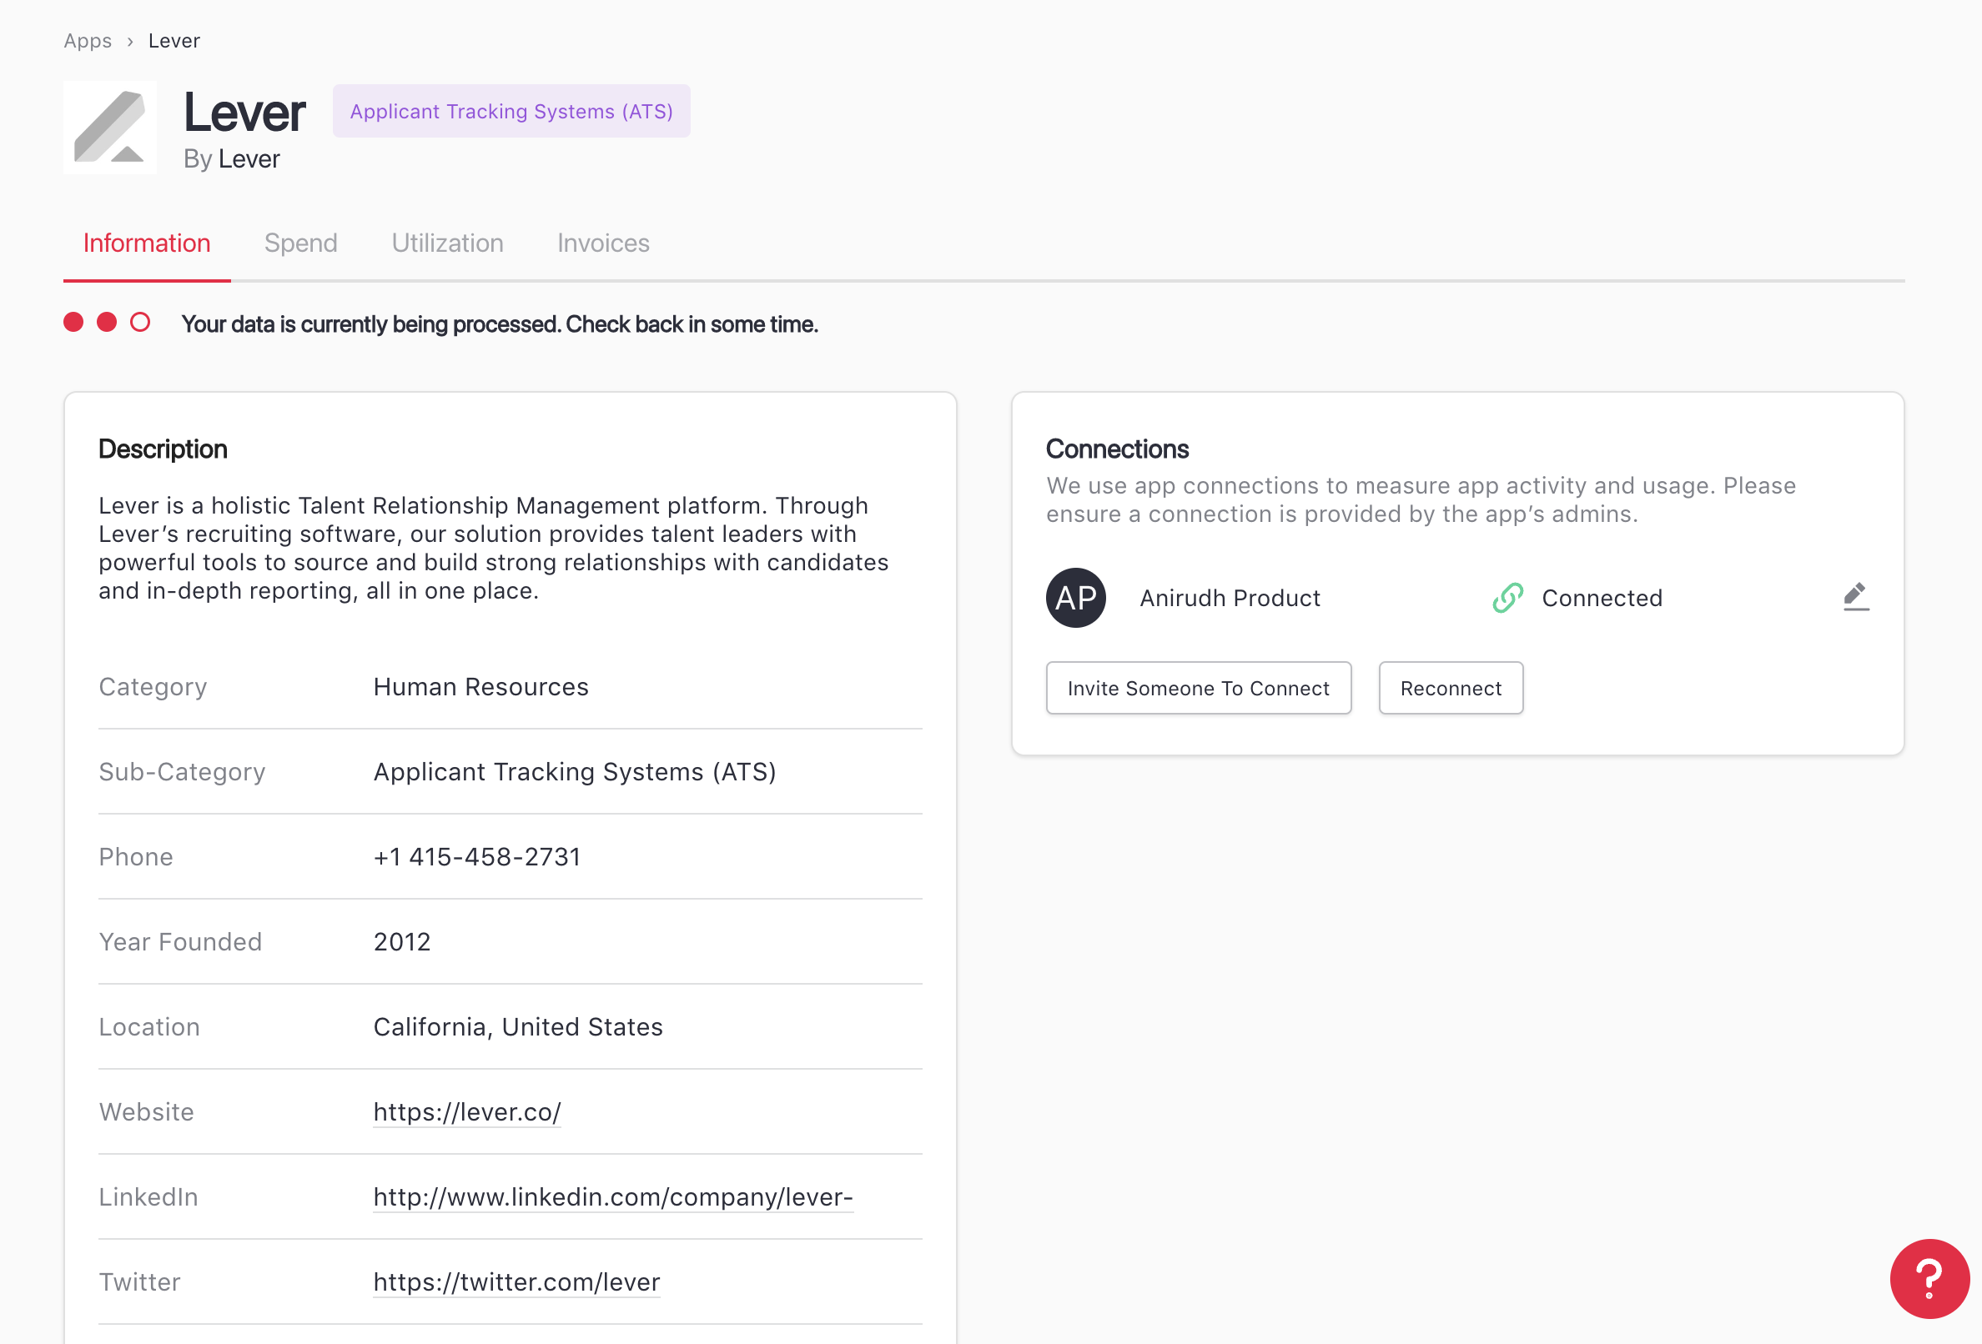Click the green Connected link icon
This screenshot has height=1344, width=1982.
coord(1507,598)
